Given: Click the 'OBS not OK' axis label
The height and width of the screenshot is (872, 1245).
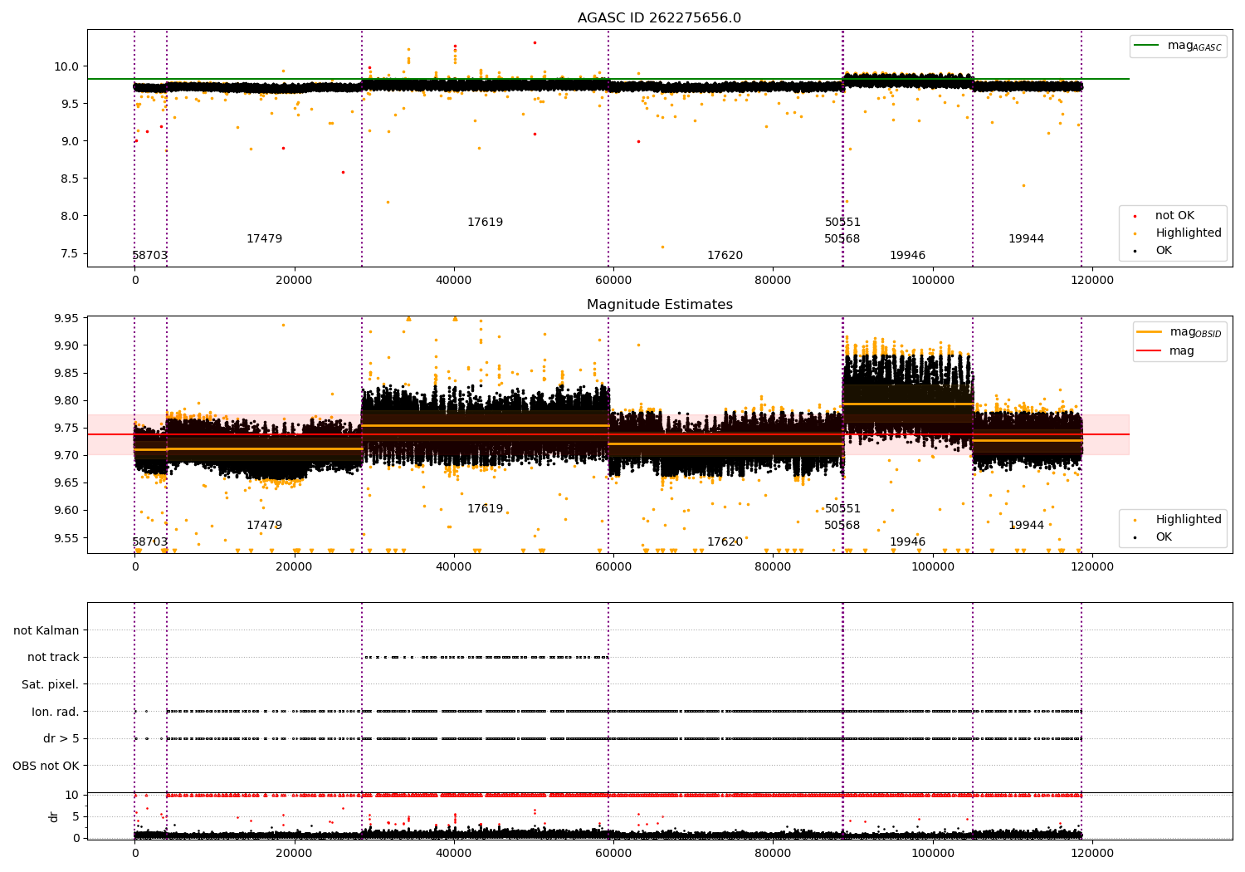Looking at the screenshot, I should click(46, 766).
